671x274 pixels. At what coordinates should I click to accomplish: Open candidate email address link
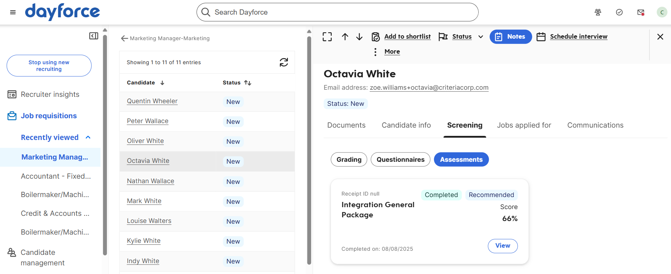(429, 87)
